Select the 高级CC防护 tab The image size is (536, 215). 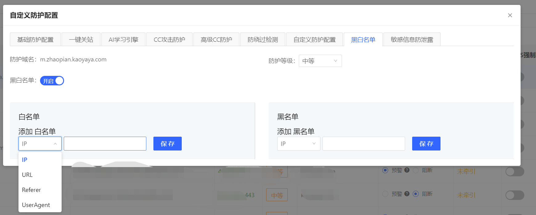coord(216,40)
